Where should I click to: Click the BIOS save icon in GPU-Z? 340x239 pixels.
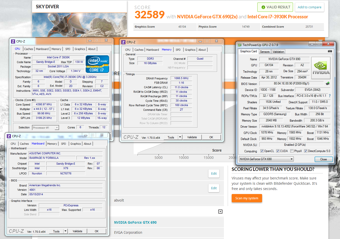tap(328, 83)
